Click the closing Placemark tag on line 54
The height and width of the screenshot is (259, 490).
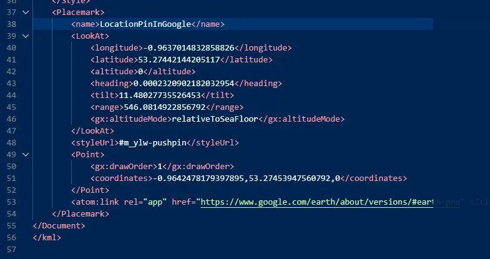pos(81,214)
